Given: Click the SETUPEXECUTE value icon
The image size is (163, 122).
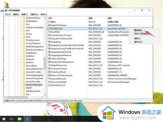Looking at the screenshot, I should pos(49,85).
